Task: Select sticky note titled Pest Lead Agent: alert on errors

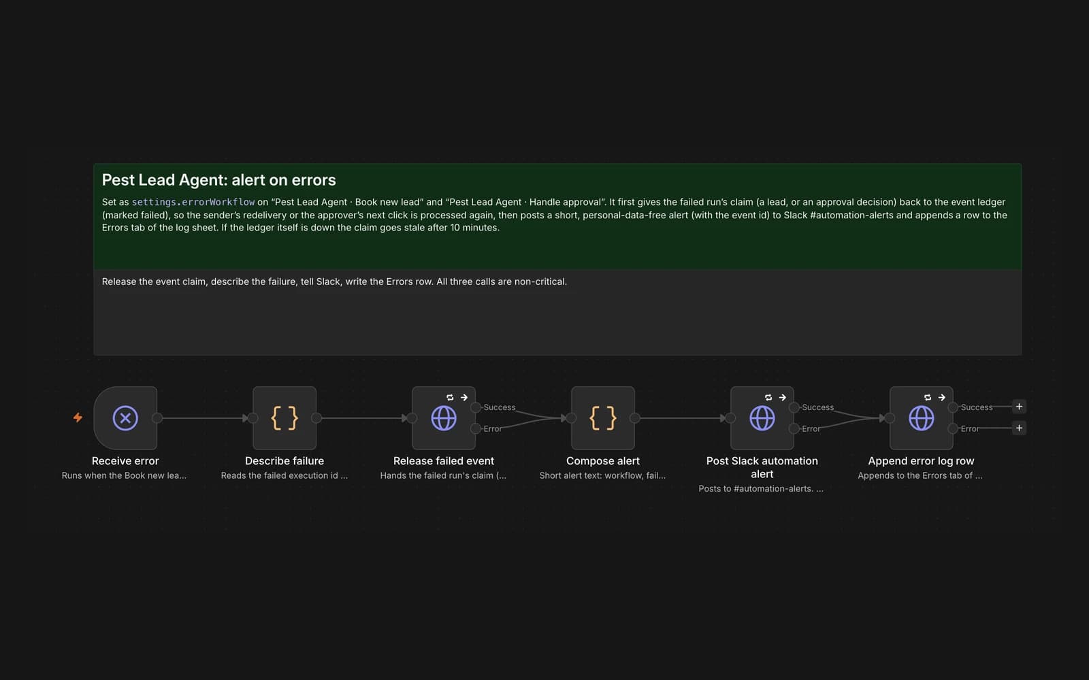Action: (x=557, y=216)
